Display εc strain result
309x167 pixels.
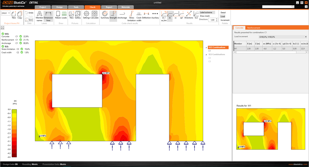176,15
